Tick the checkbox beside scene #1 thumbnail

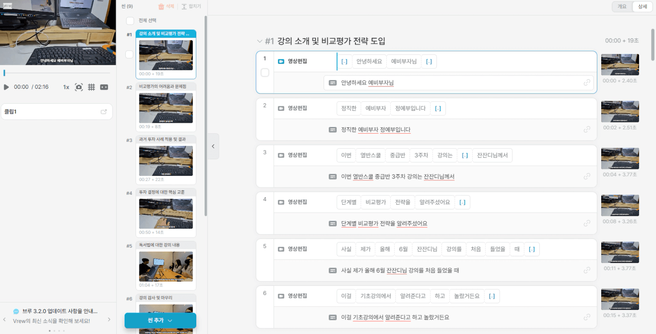[129, 54]
